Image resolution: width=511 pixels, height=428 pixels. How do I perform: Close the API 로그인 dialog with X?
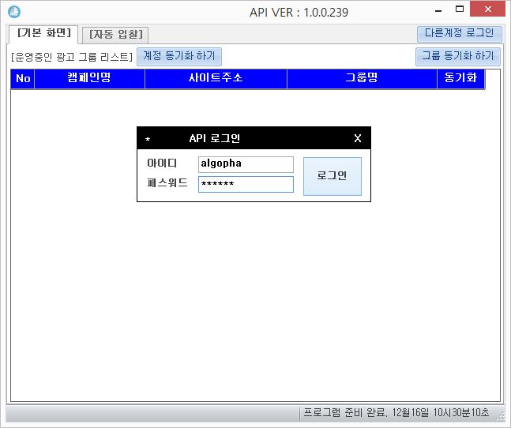pos(357,138)
